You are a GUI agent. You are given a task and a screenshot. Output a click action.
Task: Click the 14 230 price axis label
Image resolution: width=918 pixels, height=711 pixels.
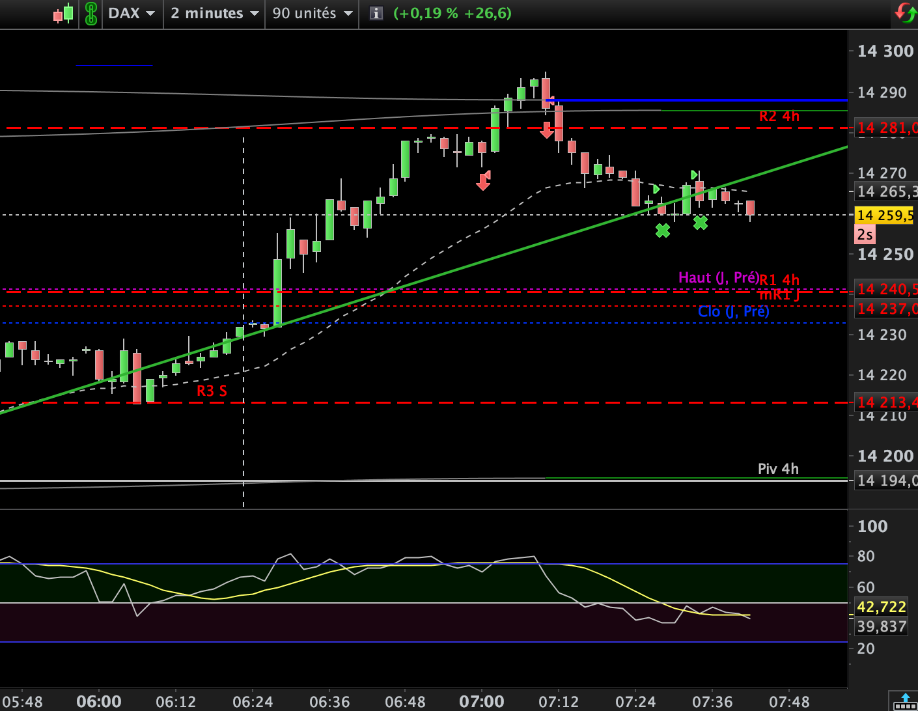point(882,335)
